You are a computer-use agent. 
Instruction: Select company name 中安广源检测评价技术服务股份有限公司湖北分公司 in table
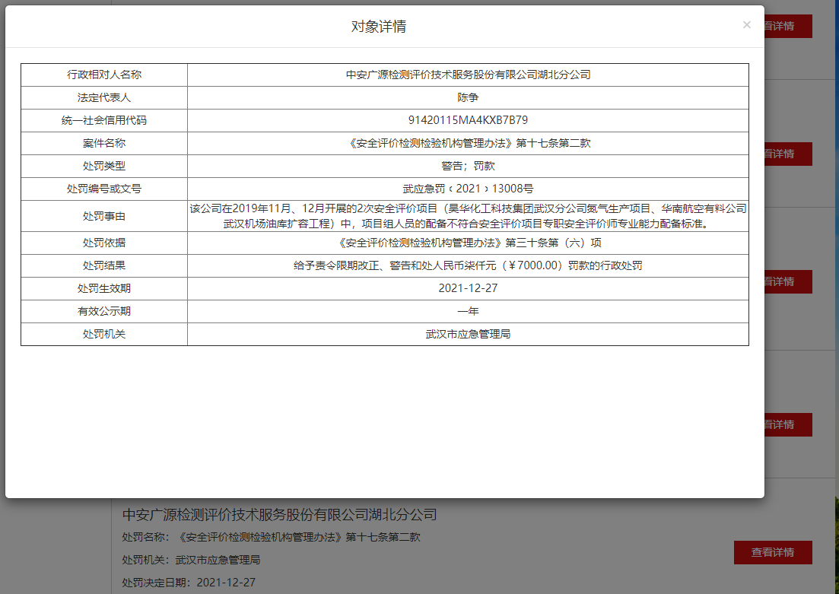click(468, 75)
